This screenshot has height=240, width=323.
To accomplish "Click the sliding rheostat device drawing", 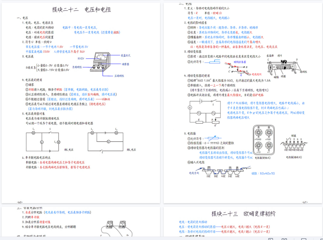I will 284,67.
